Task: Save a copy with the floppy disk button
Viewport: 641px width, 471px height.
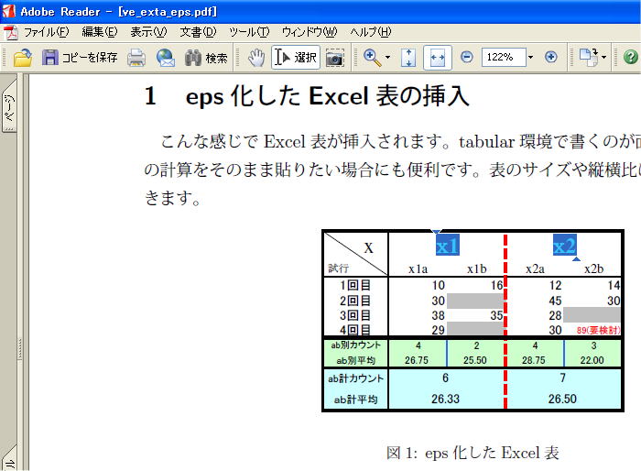Action: coord(80,58)
